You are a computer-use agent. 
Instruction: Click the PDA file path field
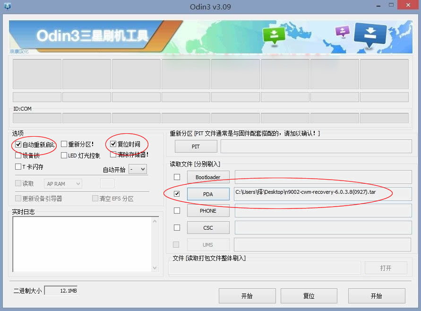click(323, 194)
